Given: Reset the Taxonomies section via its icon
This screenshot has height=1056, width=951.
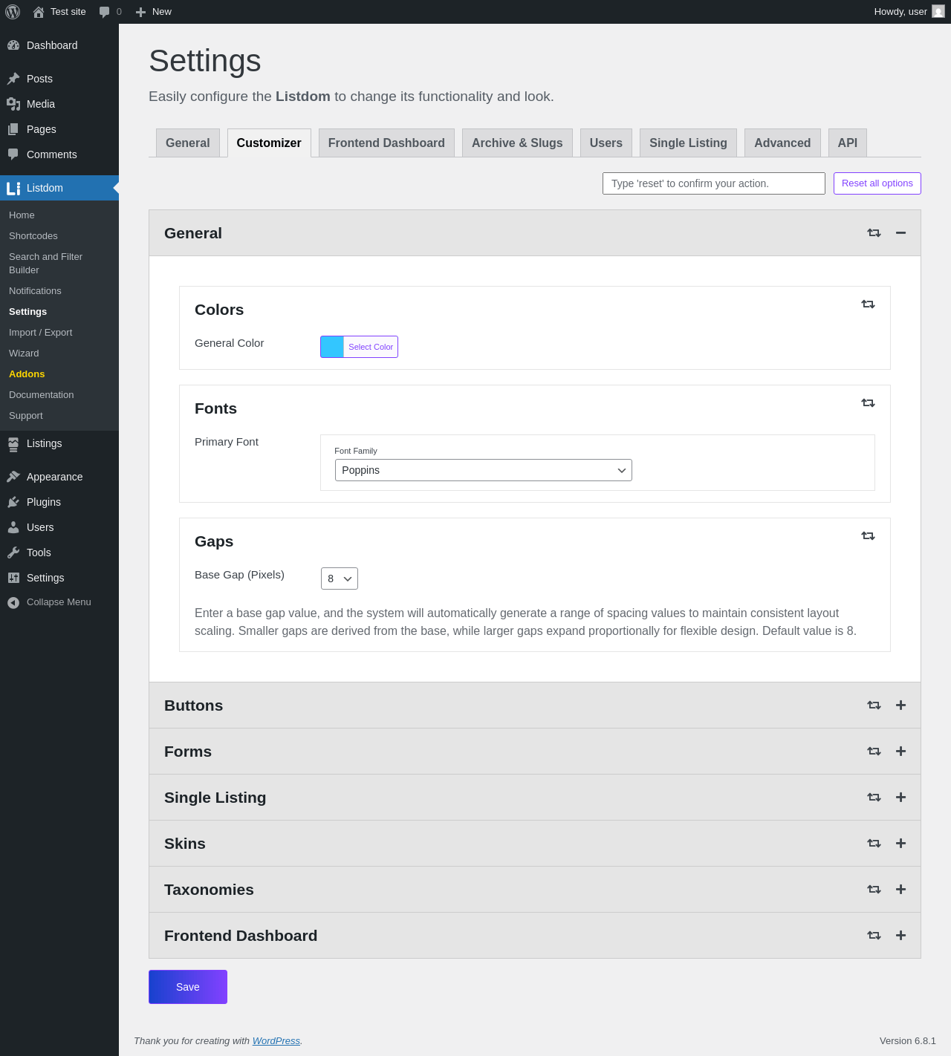Looking at the screenshot, I should (x=874, y=890).
